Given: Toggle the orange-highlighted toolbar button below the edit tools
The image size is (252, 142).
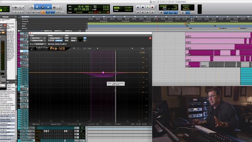Looking at the screenshot, I should point(43,12).
